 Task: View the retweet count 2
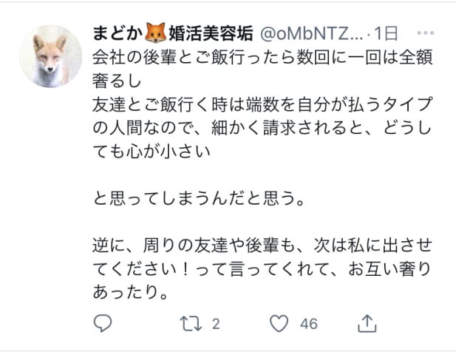pyautogui.click(x=216, y=324)
